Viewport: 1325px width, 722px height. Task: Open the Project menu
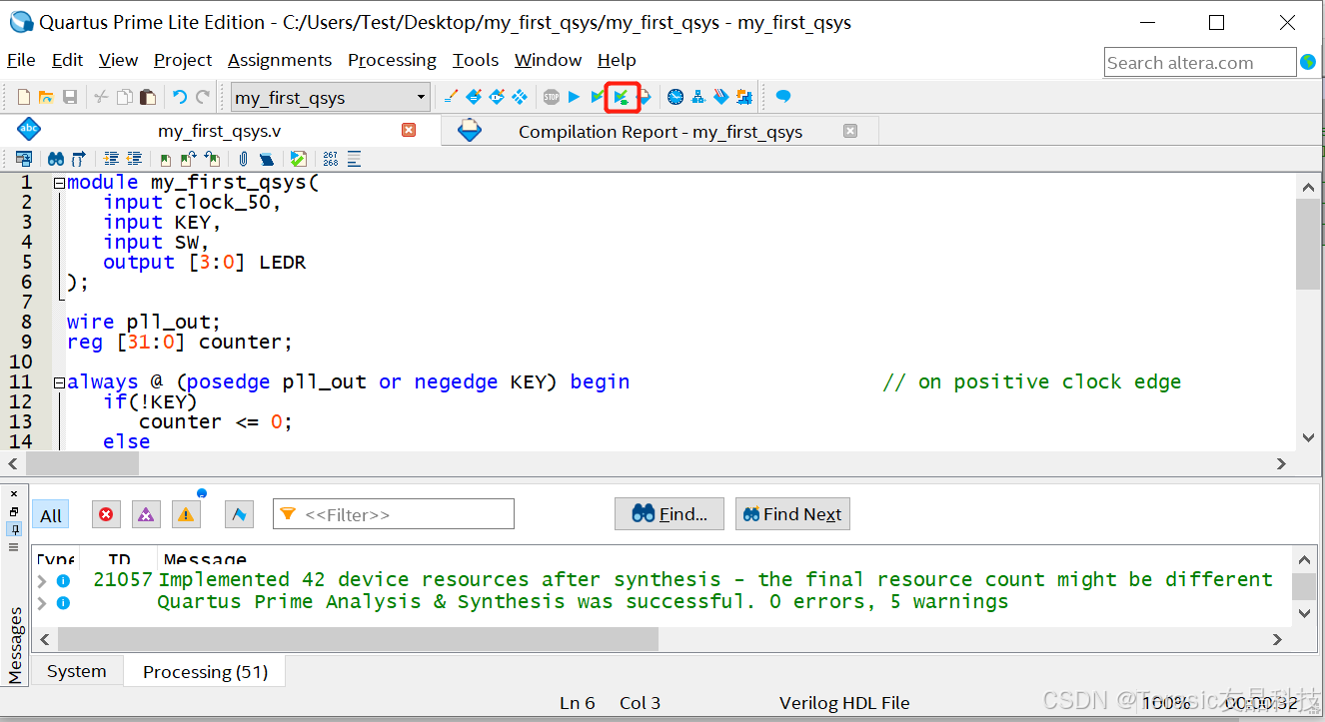(183, 60)
